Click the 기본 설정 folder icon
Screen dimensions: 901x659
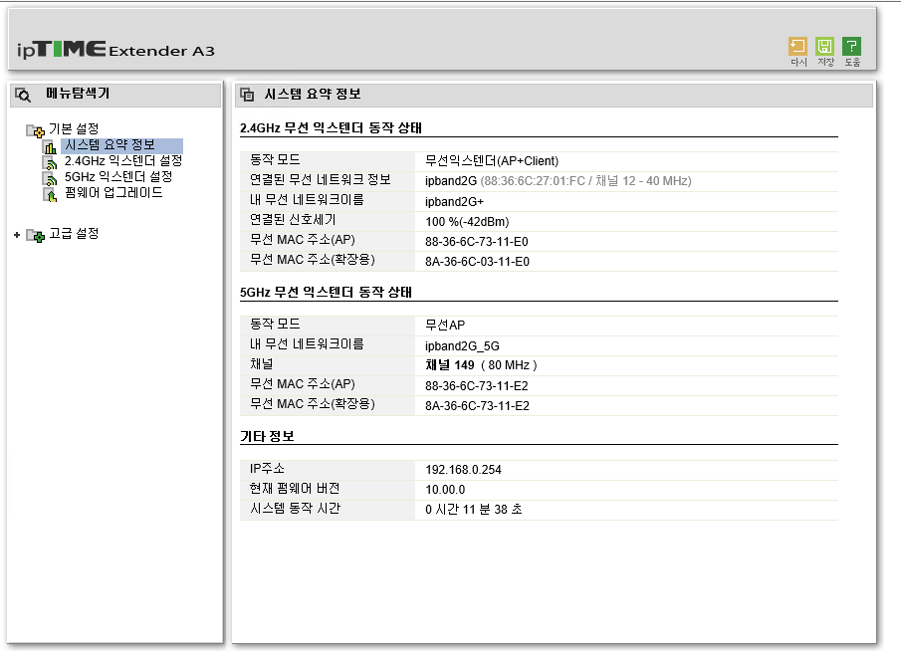point(35,130)
